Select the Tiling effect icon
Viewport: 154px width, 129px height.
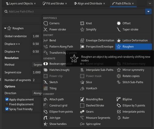[x=46, y=88]
